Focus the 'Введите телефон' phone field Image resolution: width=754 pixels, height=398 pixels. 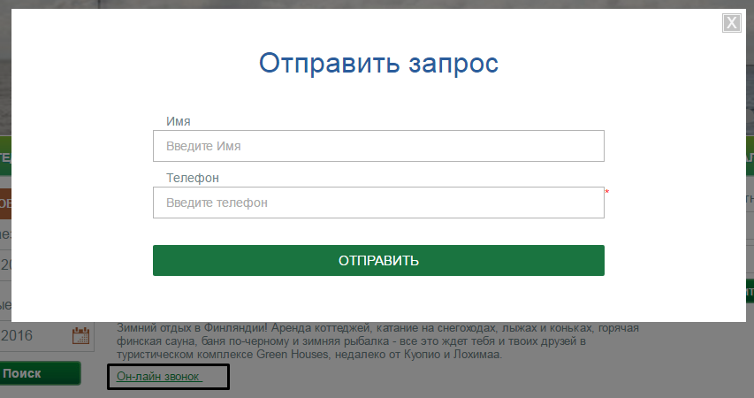coord(378,203)
